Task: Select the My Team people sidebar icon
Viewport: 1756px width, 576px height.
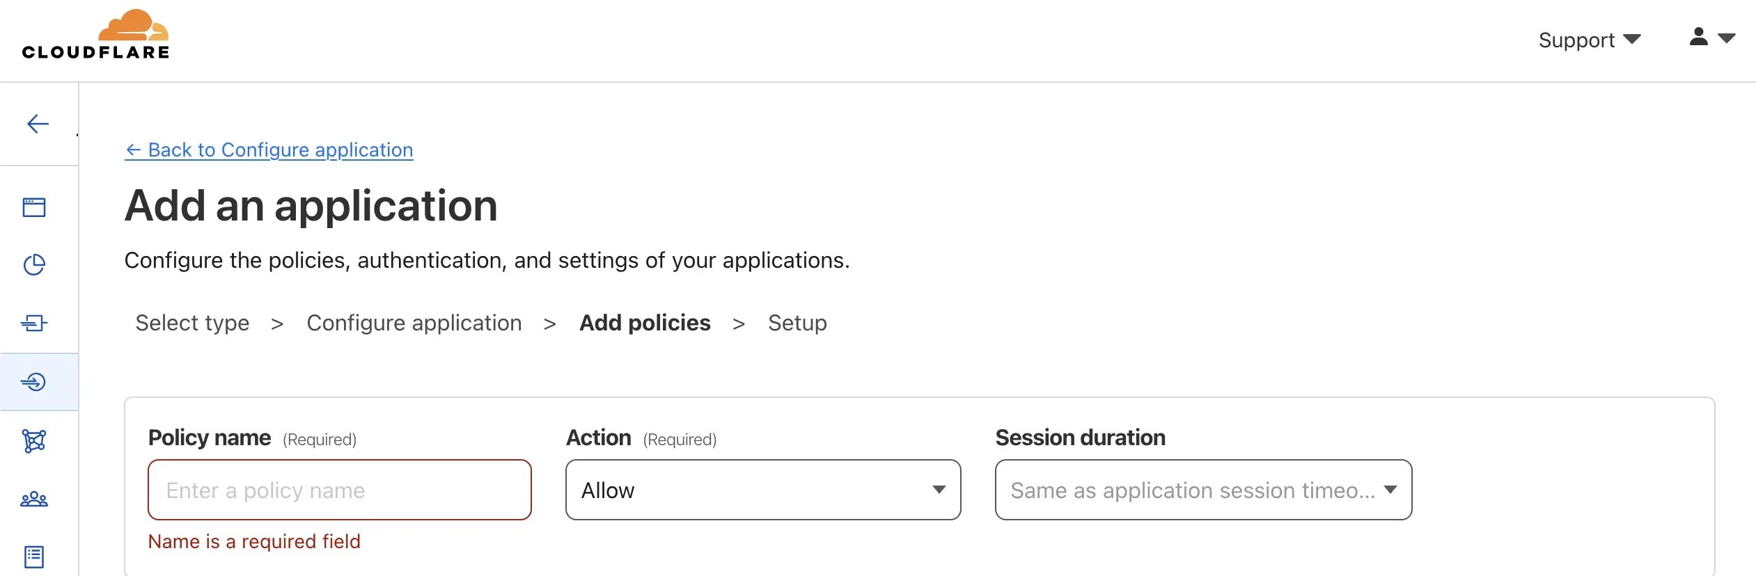Action: (x=35, y=498)
